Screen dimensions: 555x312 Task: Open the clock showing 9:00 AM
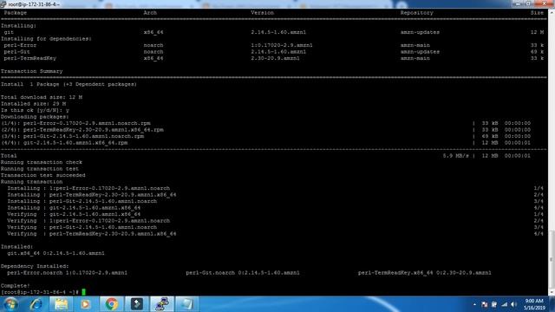pos(534,304)
